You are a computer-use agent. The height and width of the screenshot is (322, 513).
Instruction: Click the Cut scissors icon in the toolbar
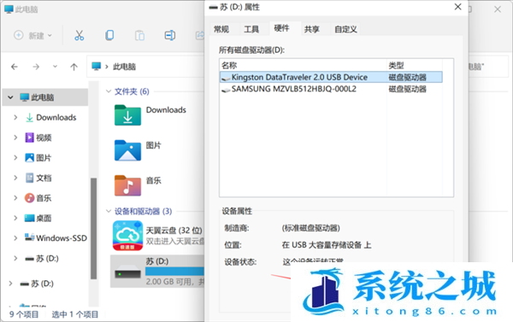[x=80, y=35]
